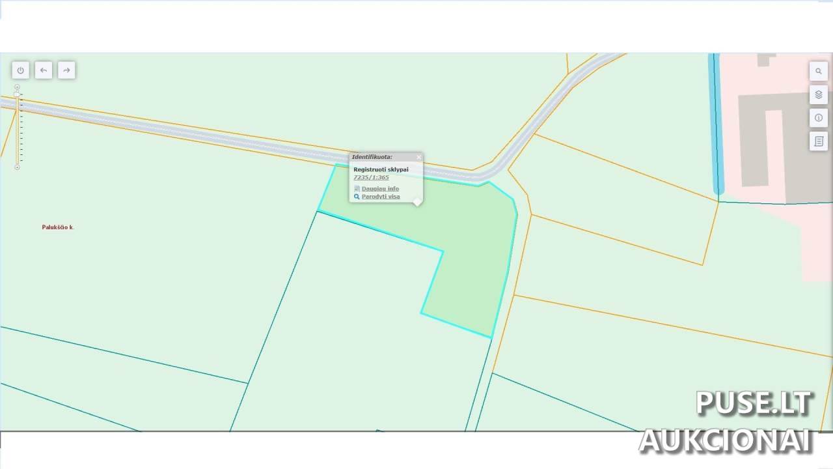Click the Parodyti visa link
Image resolution: width=833 pixels, height=469 pixels.
pos(381,197)
